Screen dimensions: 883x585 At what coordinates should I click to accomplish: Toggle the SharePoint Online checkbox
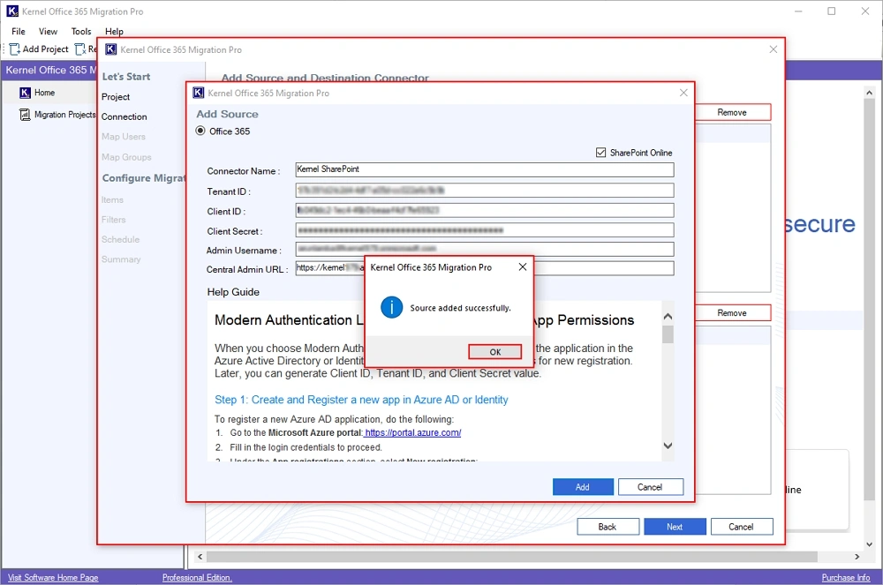(601, 153)
